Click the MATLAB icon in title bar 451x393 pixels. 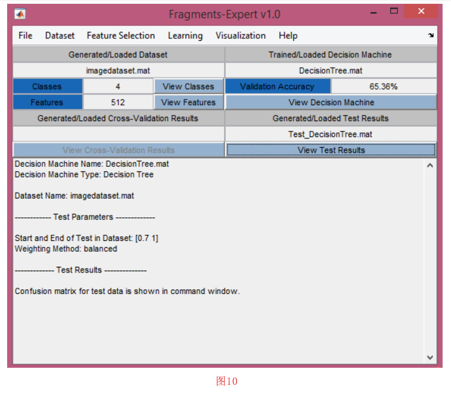tap(20, 14)
